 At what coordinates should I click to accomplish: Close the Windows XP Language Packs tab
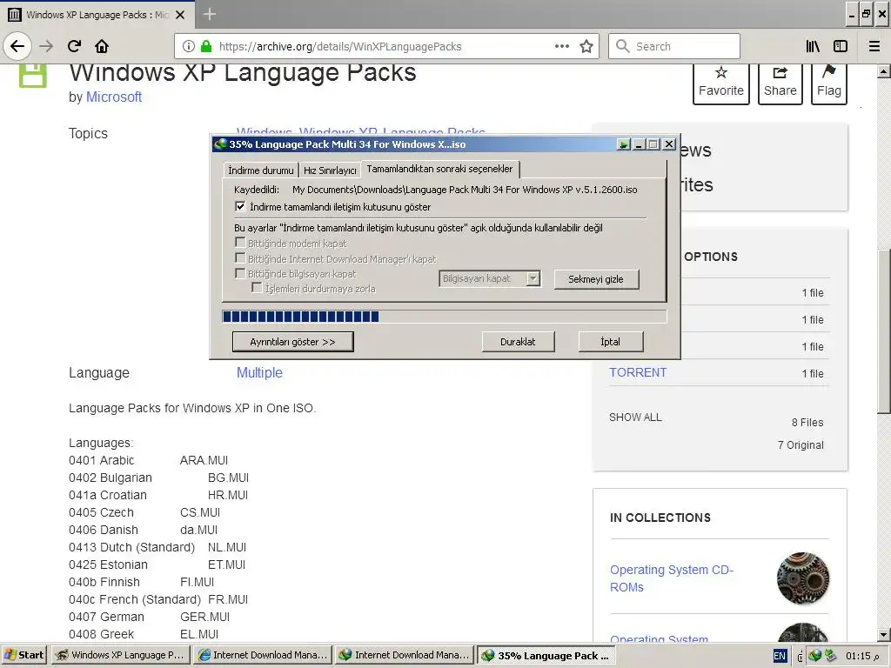point(180,15)
